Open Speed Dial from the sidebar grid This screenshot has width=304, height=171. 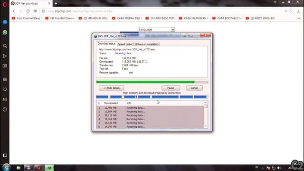(x=5, y=79)
